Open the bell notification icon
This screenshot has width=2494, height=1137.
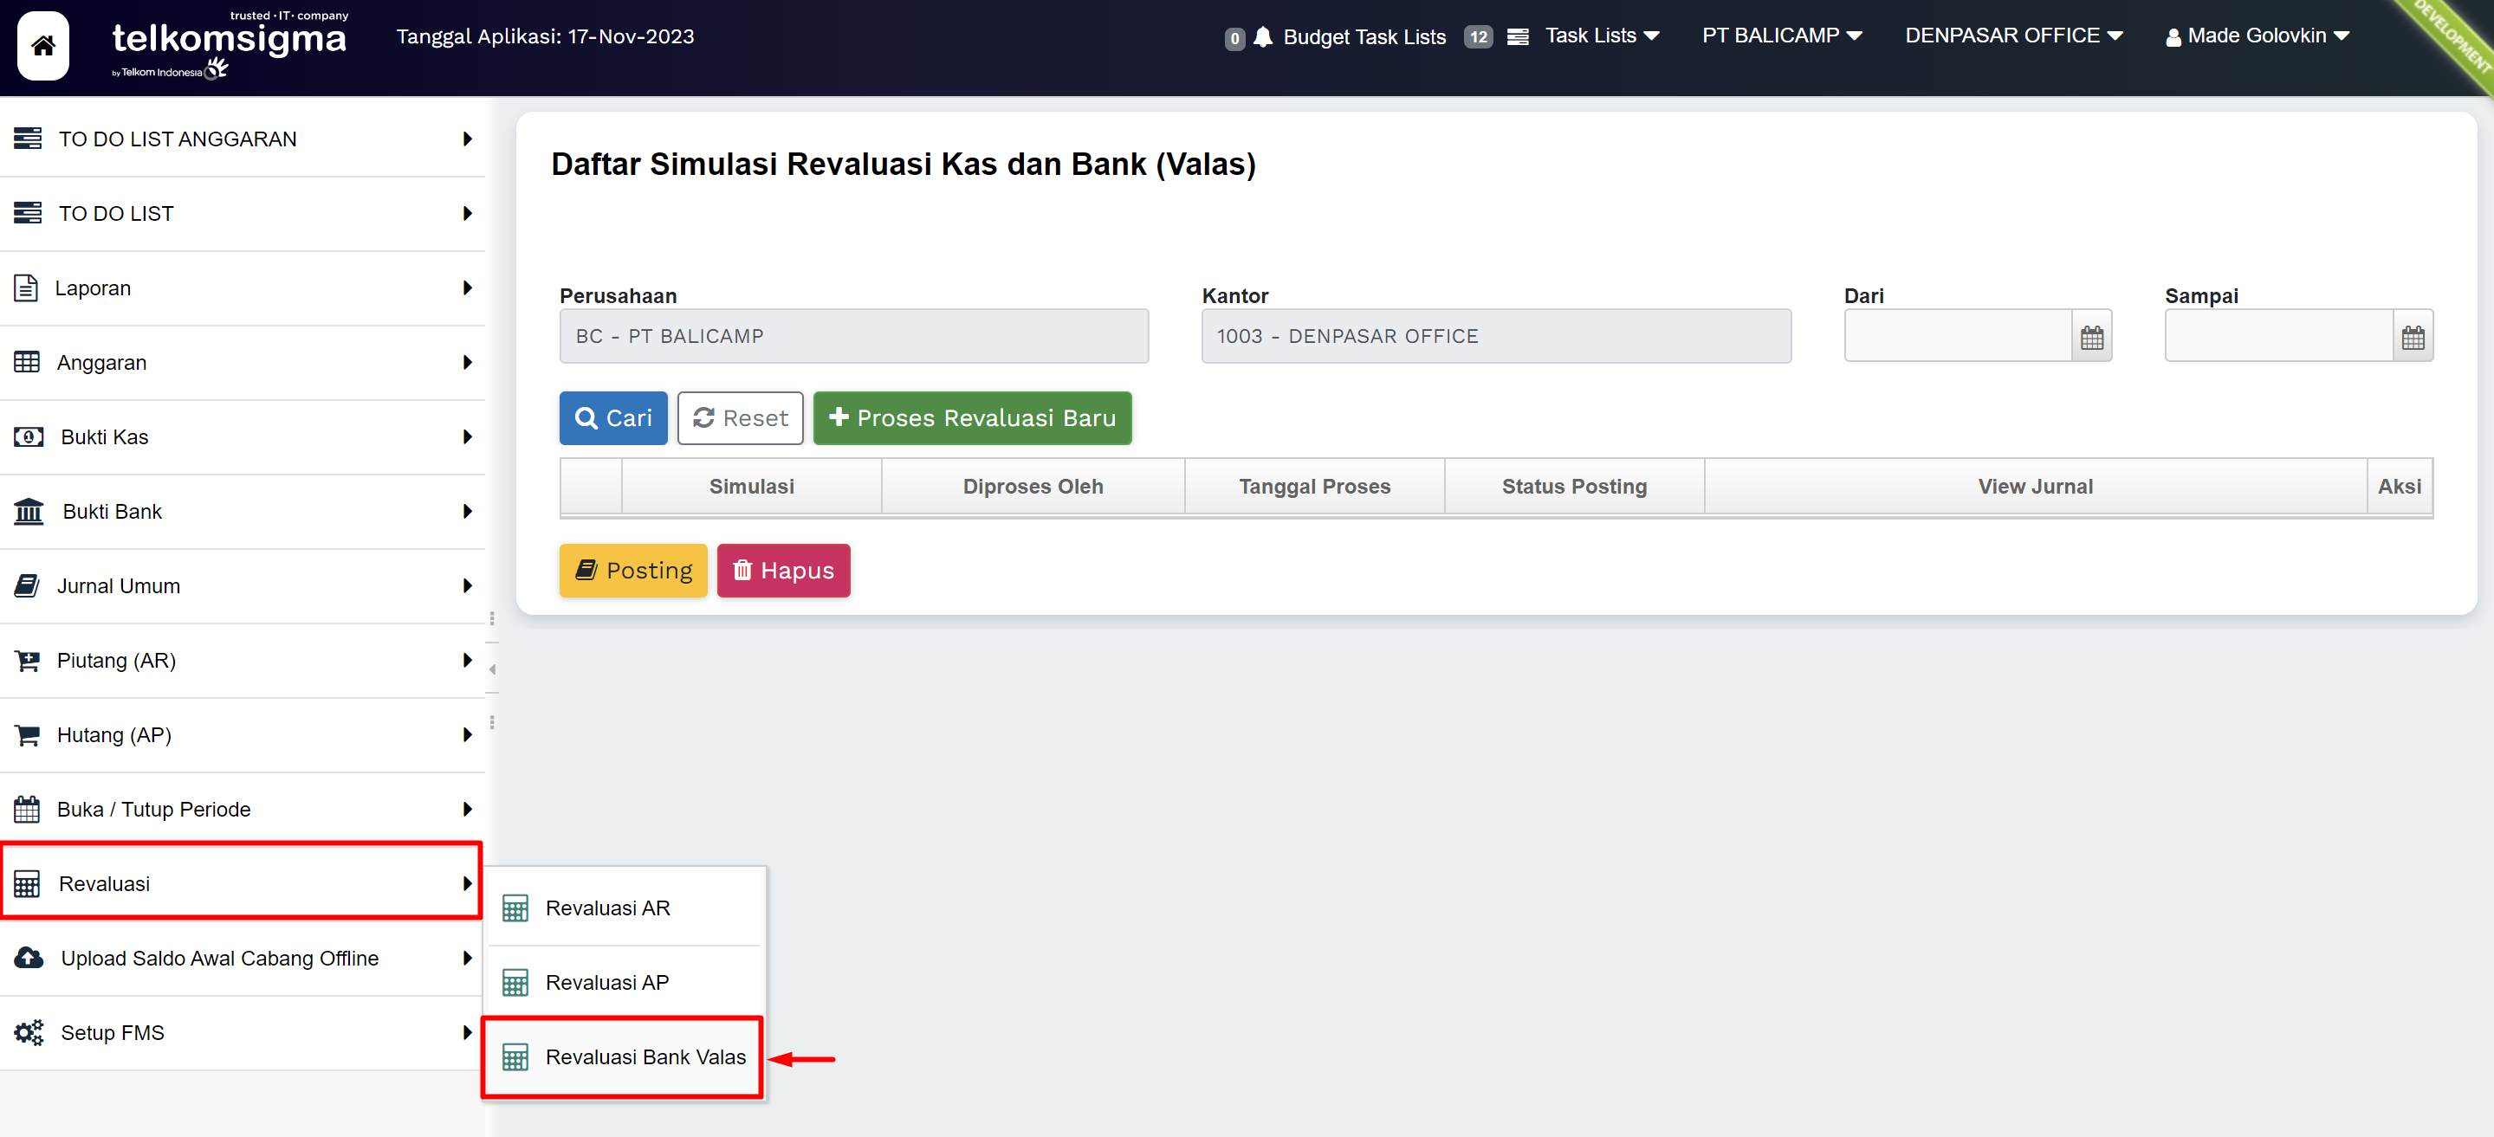[x=1262, y=36]
